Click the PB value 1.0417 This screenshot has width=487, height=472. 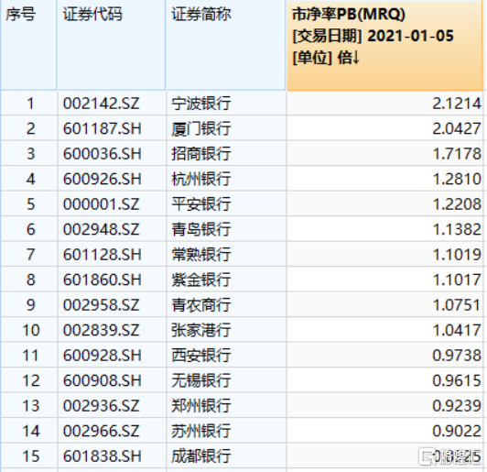coord(457,330)
